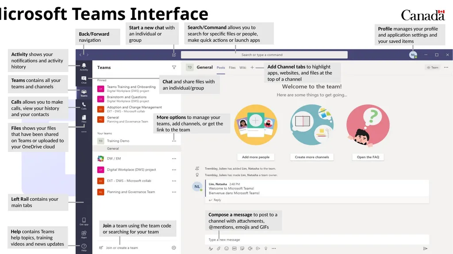
Task: Collapse the Pinned section header
Action: click(102, 80)
